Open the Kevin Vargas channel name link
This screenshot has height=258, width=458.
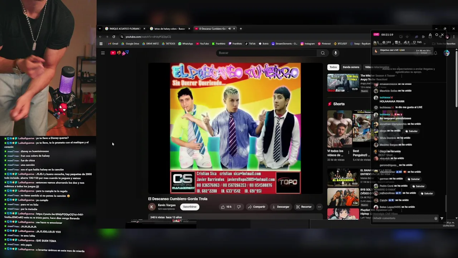[x=167, y=205]
